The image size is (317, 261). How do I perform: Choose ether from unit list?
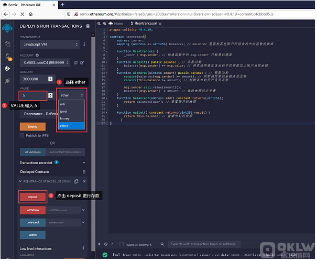[71, 126]
